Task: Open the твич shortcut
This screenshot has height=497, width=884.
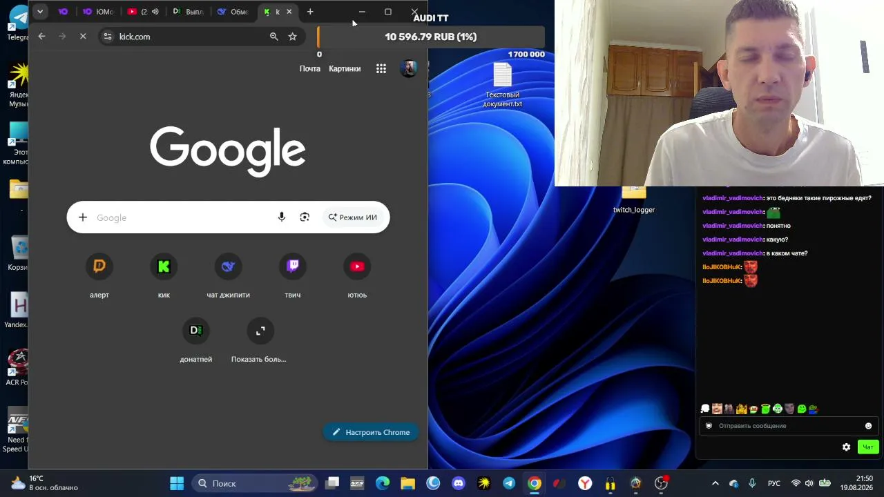Action: coord(293,275)
